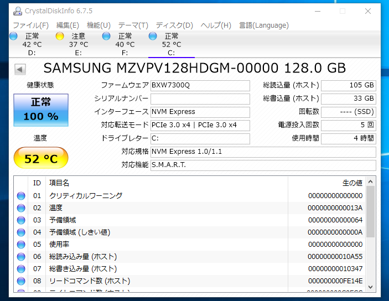Image resolution: width=389 pixels, height=301 pixels.
Task: Click the 正常 100 % health status button
Action: 41,110
